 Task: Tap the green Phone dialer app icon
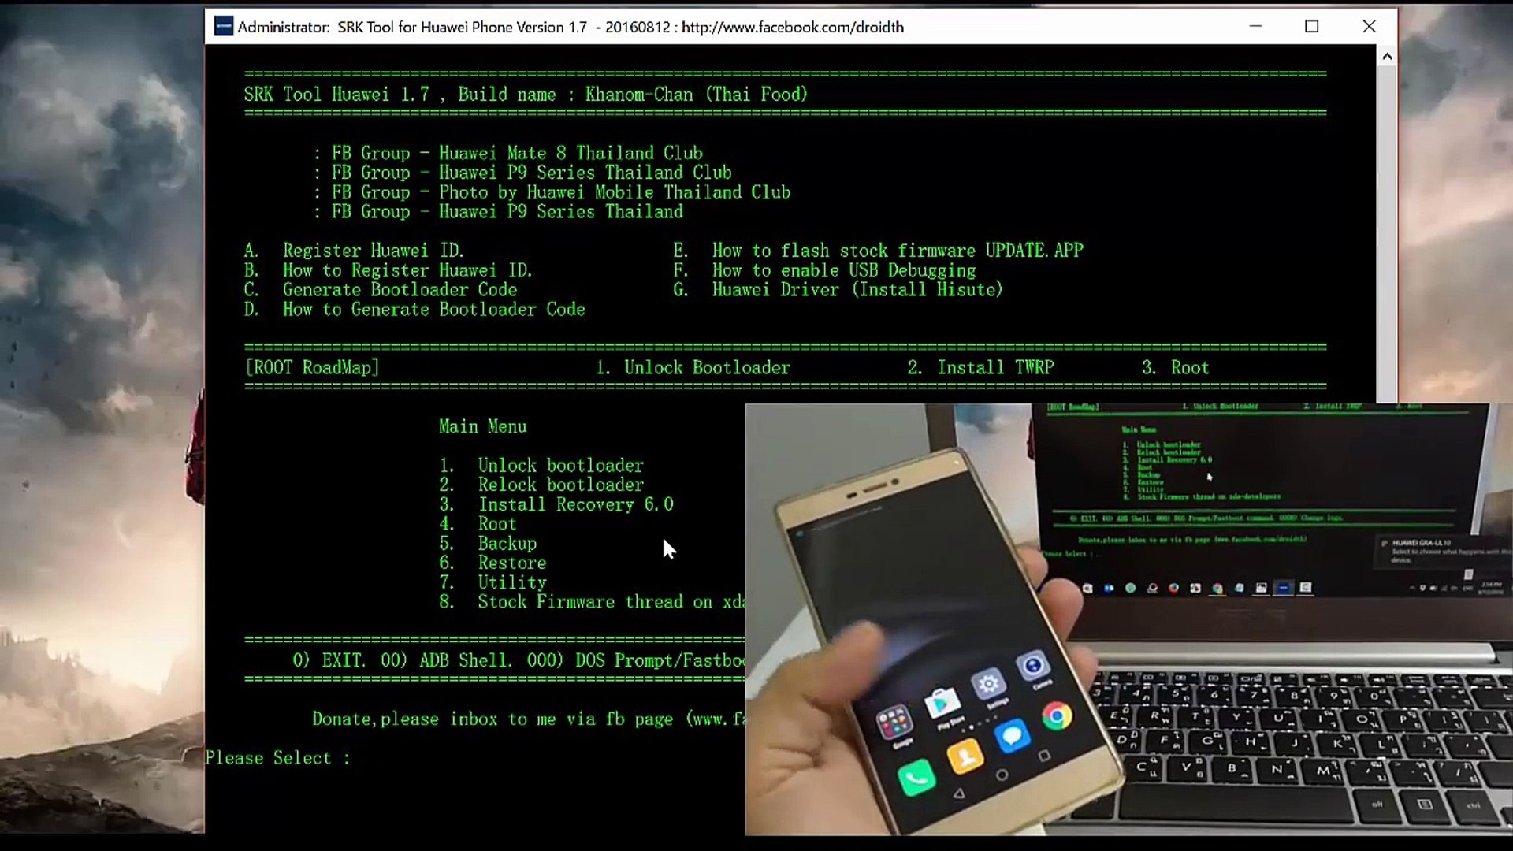coord(916,779)
